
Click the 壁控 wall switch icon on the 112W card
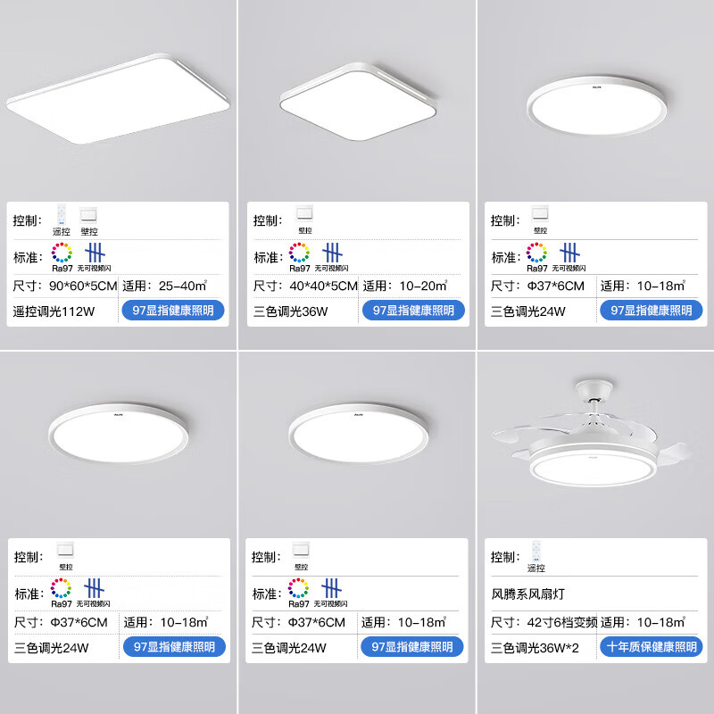(x=88, y=216)
